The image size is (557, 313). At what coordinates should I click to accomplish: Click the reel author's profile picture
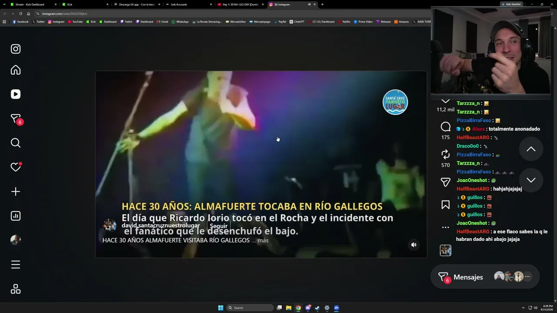click(110, 226)
